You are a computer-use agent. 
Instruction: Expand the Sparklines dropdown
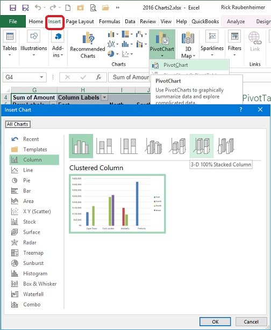(x=212, y=55)
